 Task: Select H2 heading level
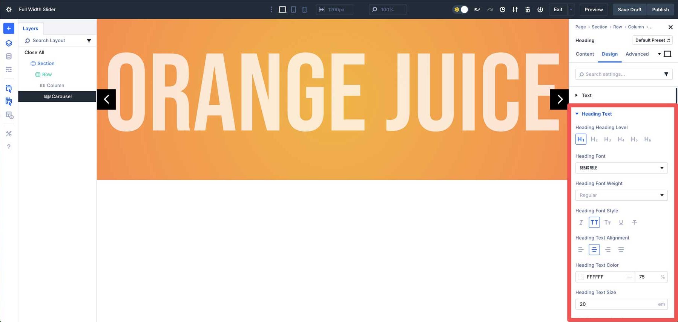point(594,139)
